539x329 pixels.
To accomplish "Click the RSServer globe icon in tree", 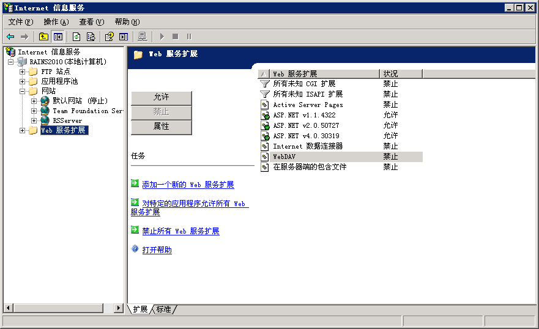I will tap(45, 120).
